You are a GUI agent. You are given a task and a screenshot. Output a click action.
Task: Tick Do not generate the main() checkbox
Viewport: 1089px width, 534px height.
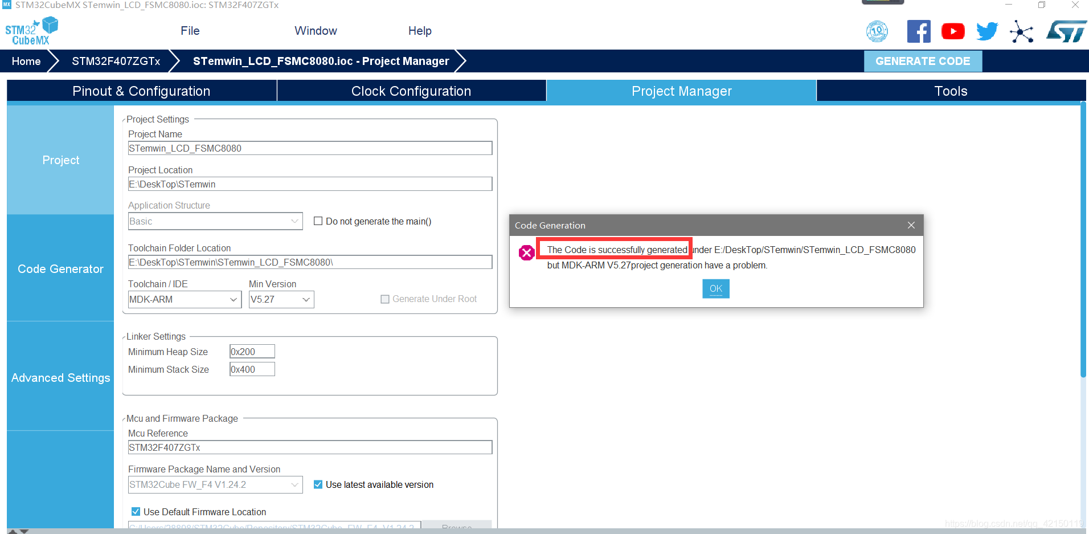coord(318,221)
